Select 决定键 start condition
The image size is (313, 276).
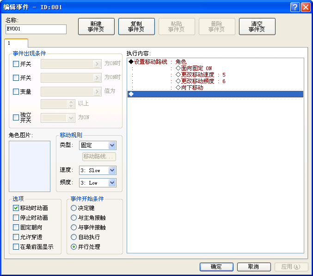(x=74, y=208)
